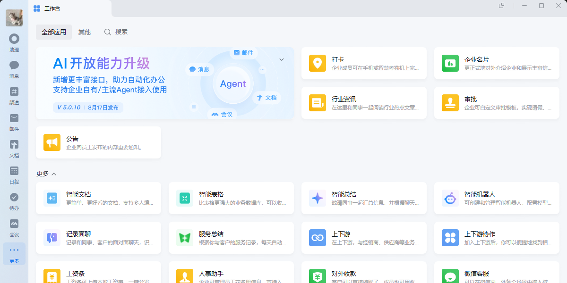Open the 助理 assistant in sidebar
Image resolution: width=567 pixels, height=283 pixels.
coord(14,42)
